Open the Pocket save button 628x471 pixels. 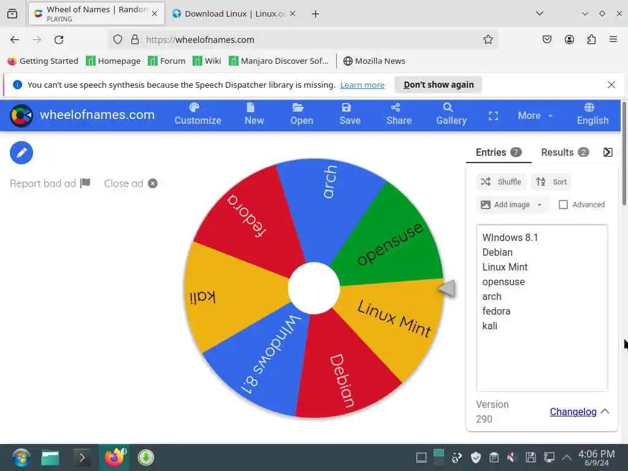pyautogui.click(x=546, y=39)
